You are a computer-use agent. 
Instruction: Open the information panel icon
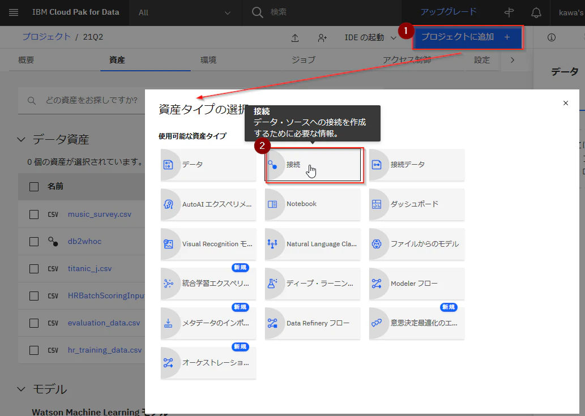coord(552,37)
